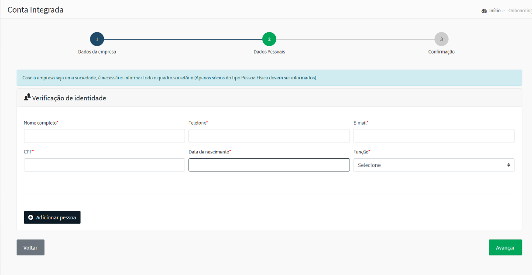Click the plus icon in Adicionar pessoa
Viewport: 532px width, 275px height.
coord(31,217)
